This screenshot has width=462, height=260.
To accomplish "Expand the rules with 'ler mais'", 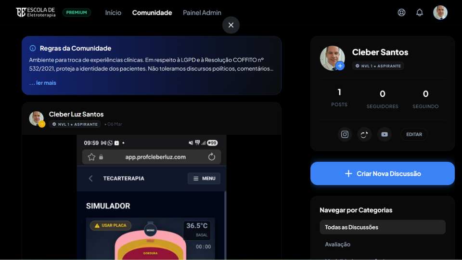I will (43, 83).
